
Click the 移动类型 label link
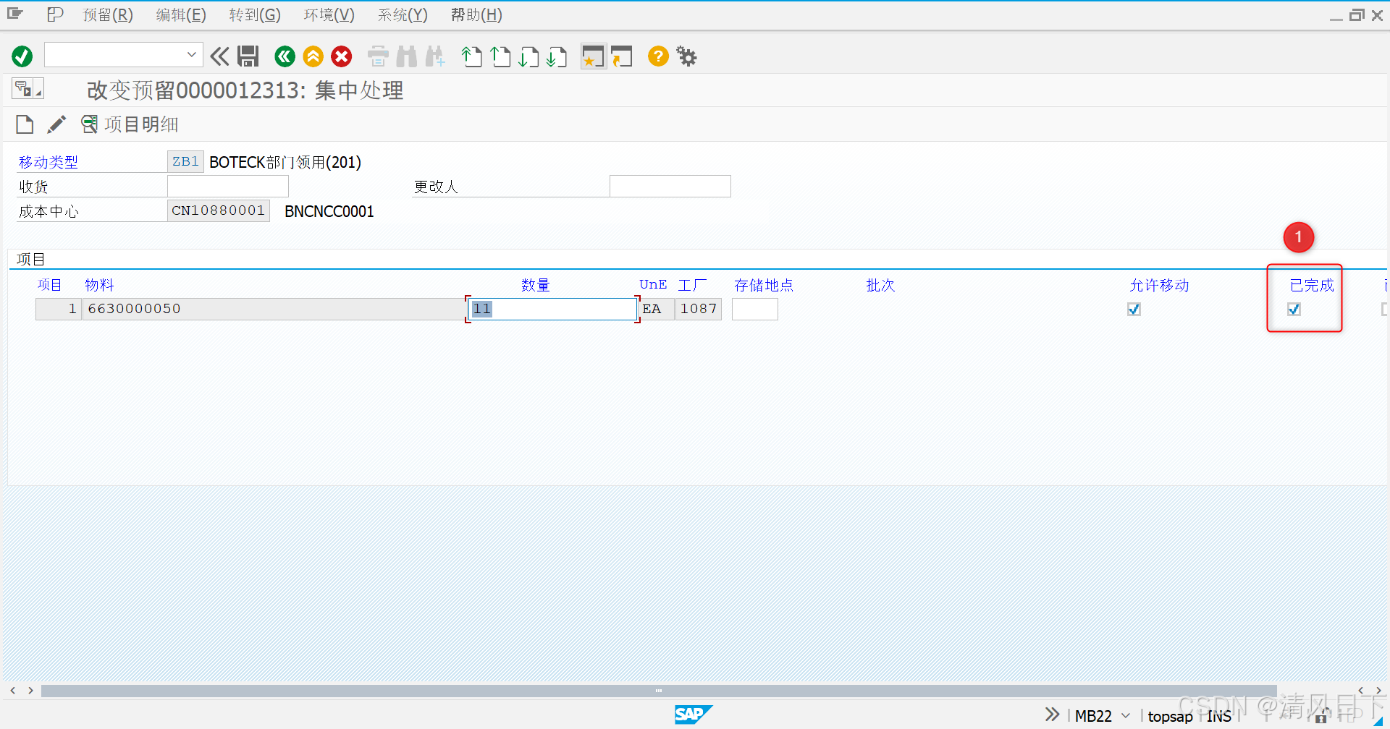(x=48, y=161)
